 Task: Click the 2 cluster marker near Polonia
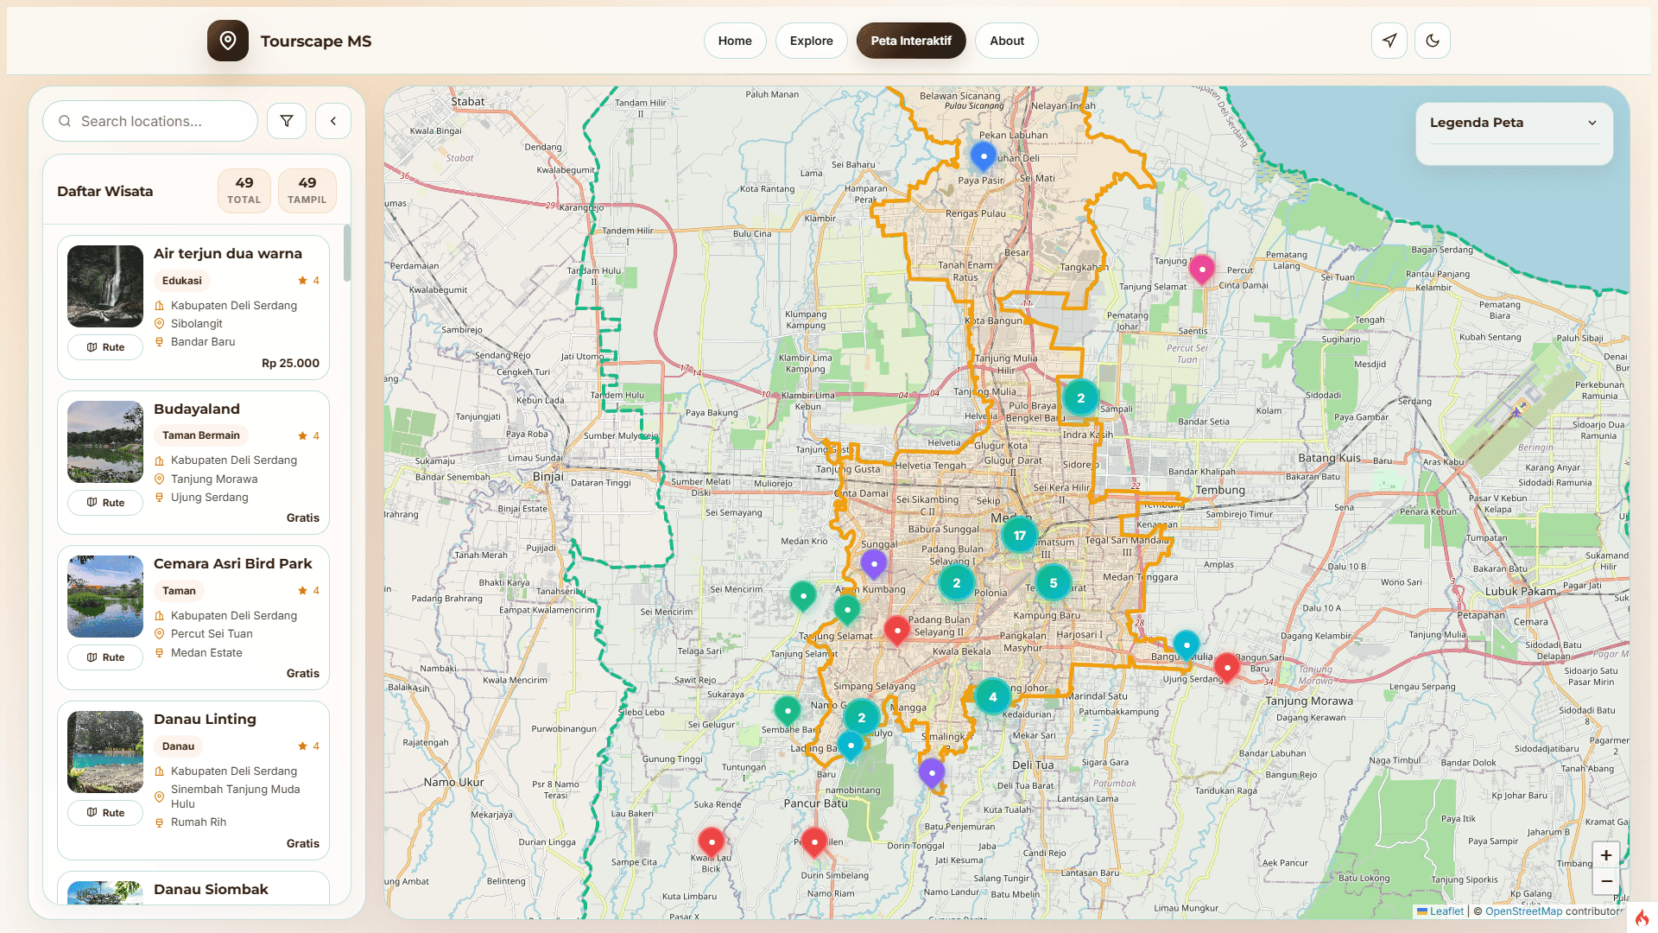click(x=957, y=583)
